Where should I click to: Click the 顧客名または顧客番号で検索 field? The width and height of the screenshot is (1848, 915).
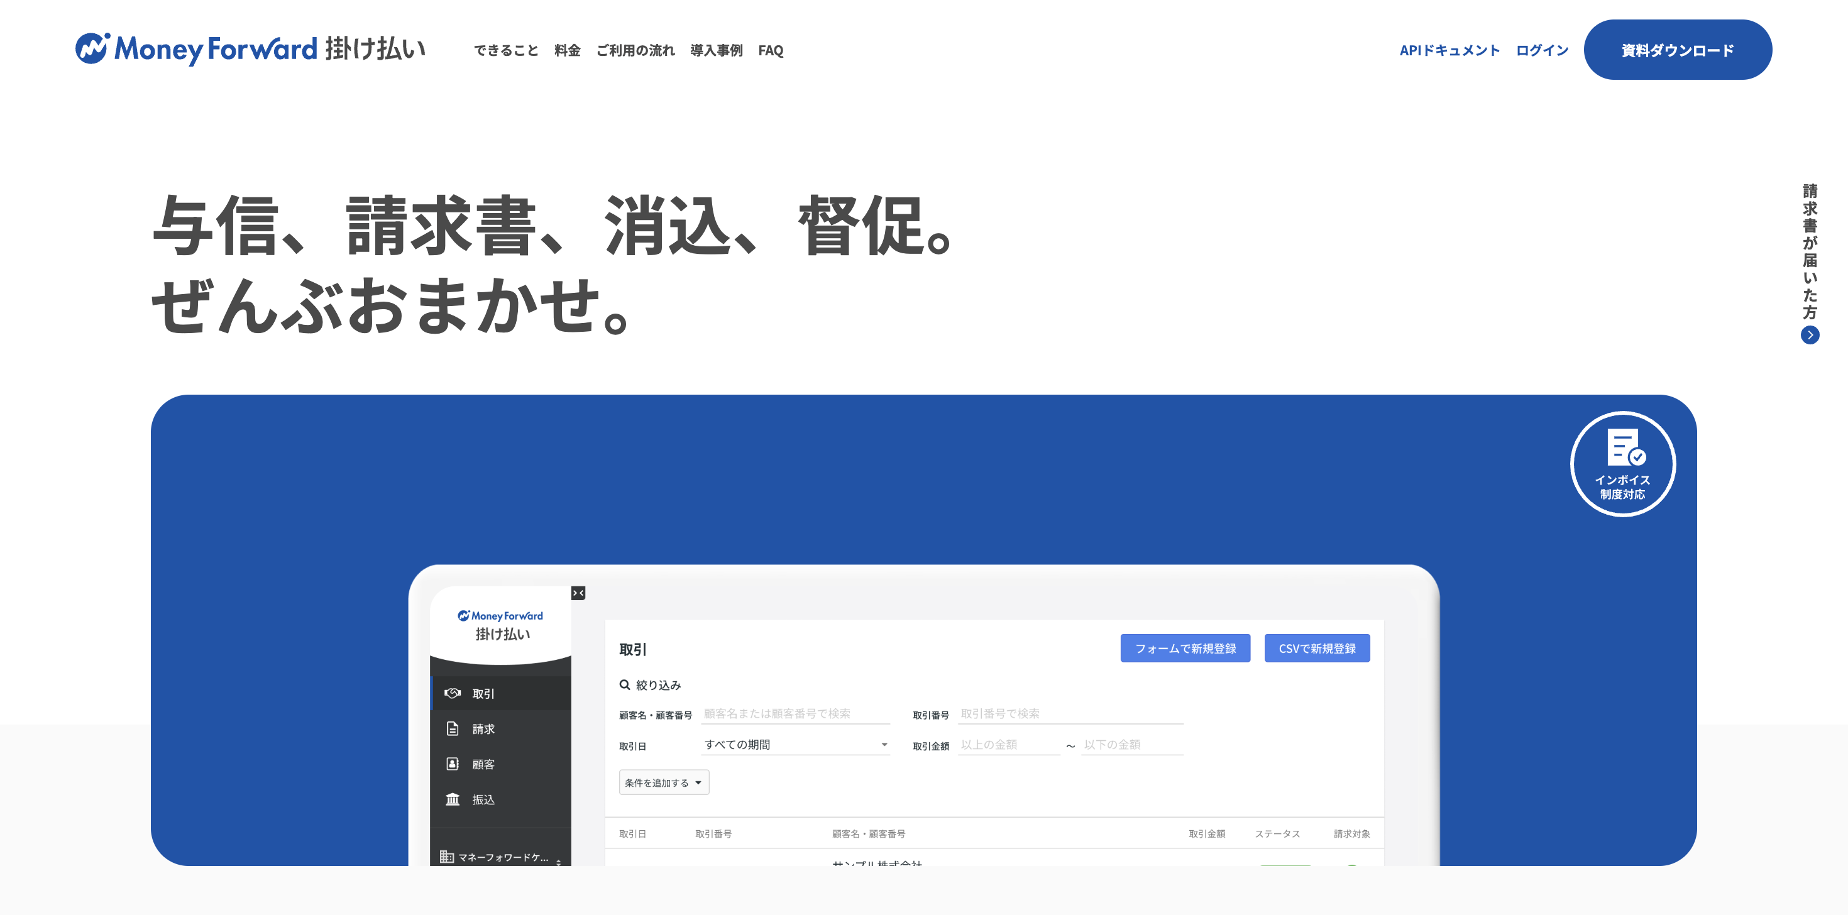pyautogui.click(x=795, y=713)
